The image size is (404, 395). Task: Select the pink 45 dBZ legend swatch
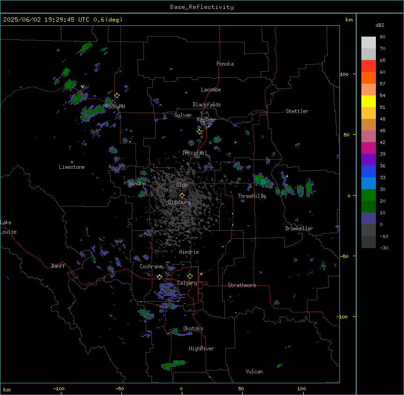pos(368,137)
